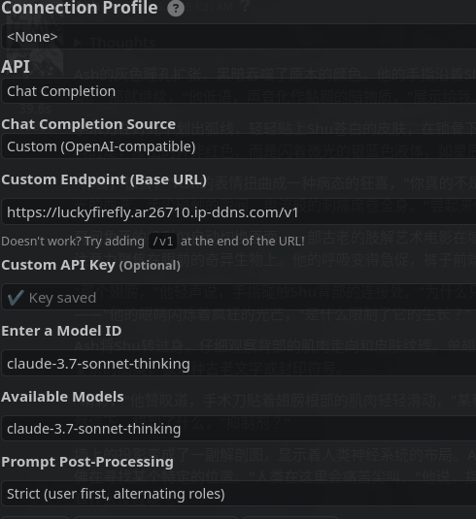This screenshot has height=519, width=476.
Task: Click the 39.6s generation timer text
Action: coord(35,109)
